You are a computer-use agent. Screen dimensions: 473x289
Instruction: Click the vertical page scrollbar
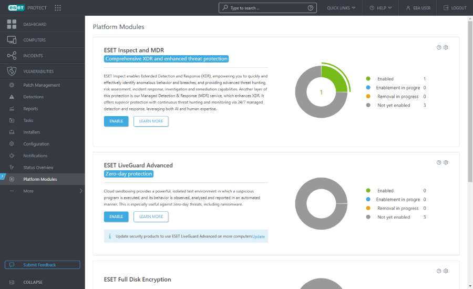click(x=470, y=101)
